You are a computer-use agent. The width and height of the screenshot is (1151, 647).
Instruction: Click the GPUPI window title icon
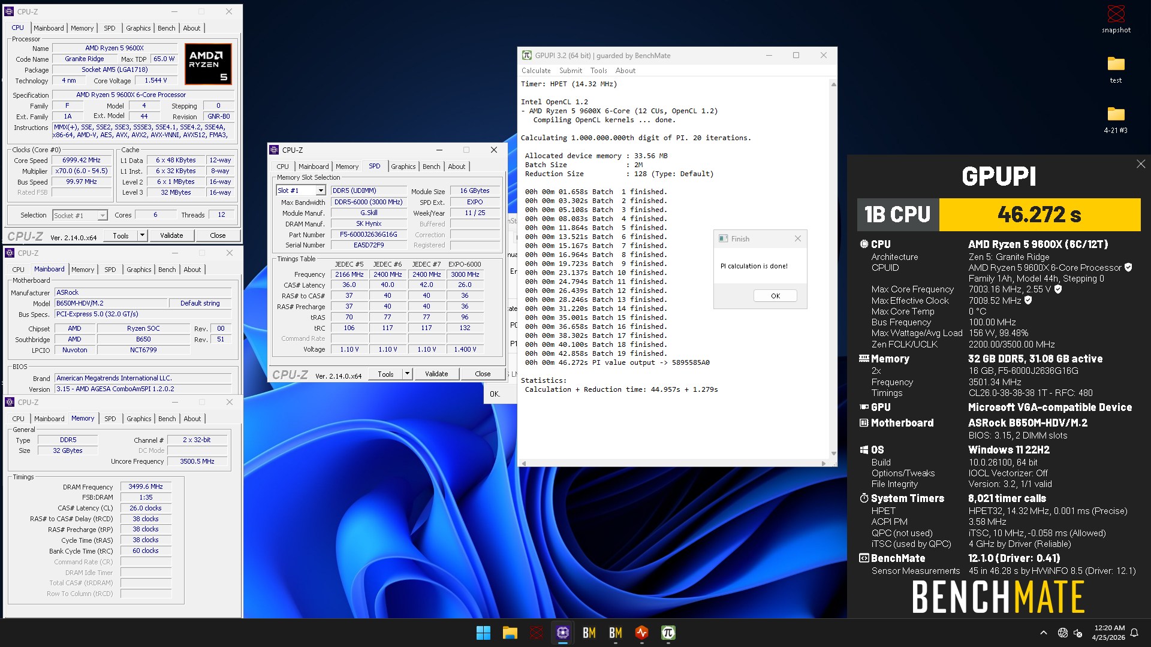[526, 55]
